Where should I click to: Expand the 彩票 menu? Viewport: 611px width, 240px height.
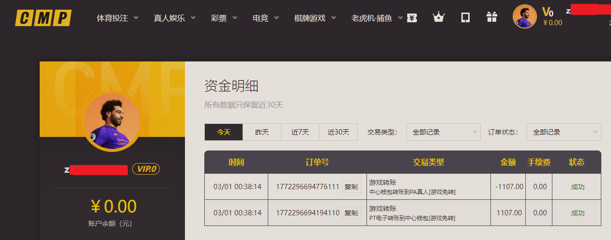click(224, 18)
